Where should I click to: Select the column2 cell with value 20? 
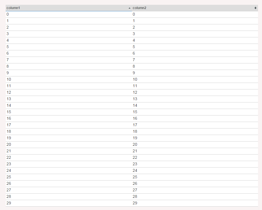(195, 145)
